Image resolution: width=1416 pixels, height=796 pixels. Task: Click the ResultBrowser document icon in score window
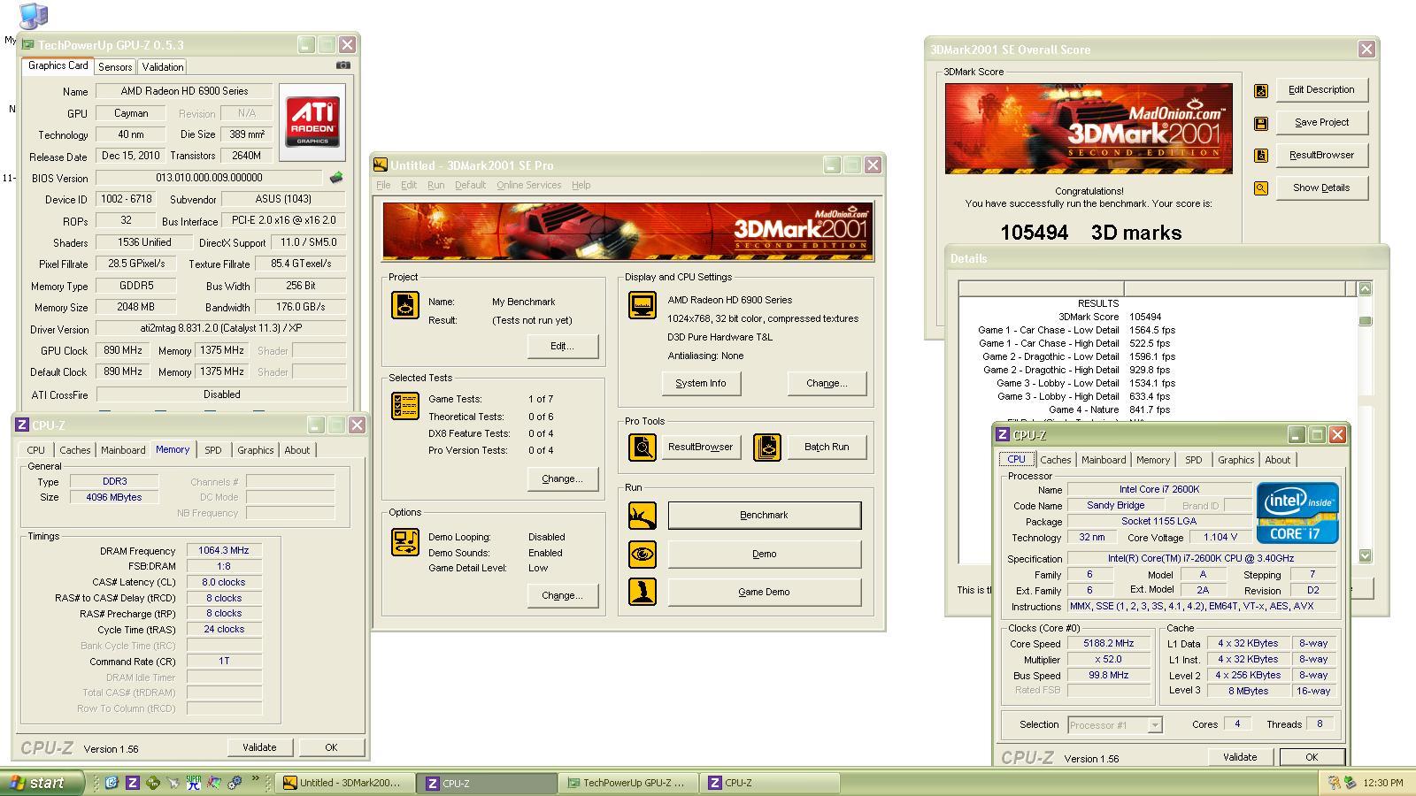[1261, 156]
